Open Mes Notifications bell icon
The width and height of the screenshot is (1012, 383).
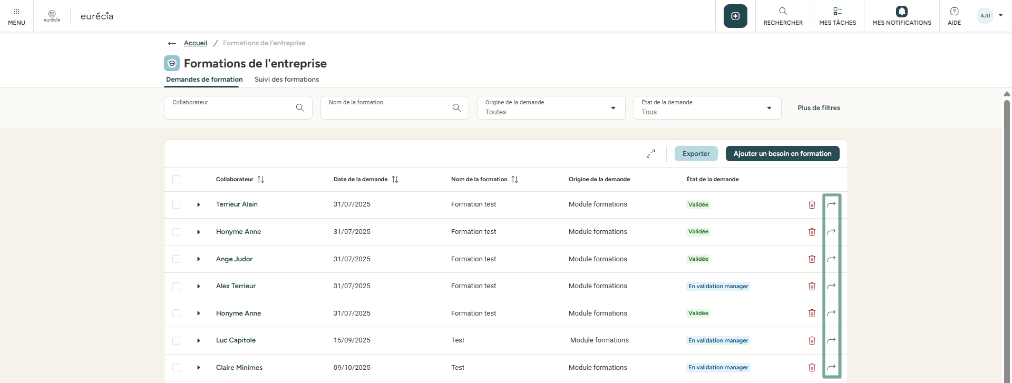click(x=901, y=12)
